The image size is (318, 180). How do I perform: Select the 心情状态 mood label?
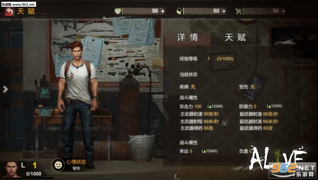[76, 162]
